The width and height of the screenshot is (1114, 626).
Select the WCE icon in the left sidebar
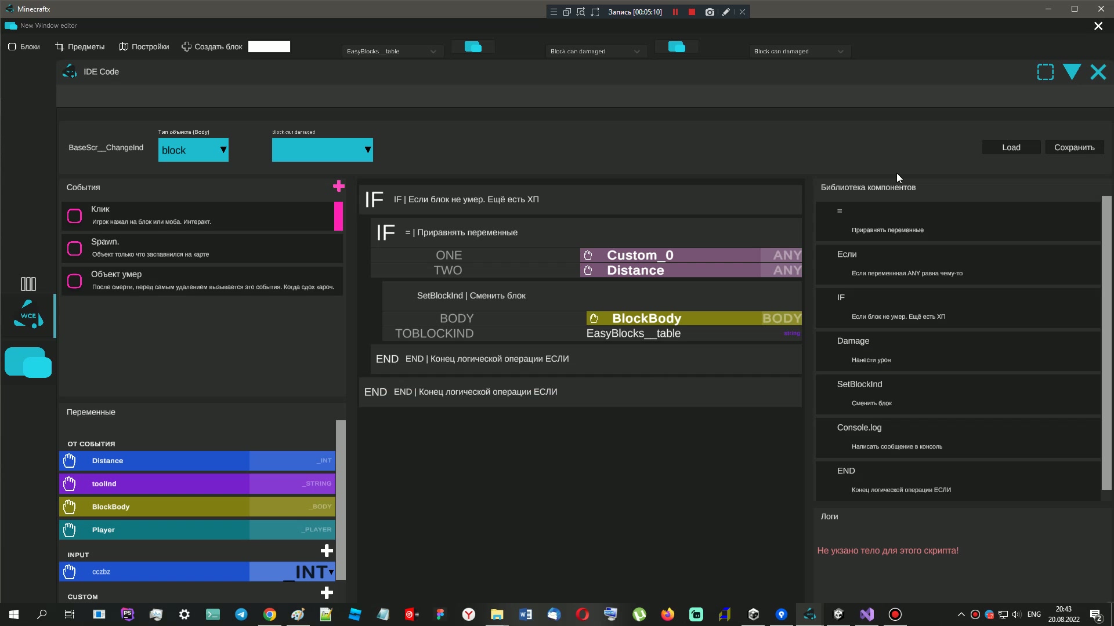[28, 315]
